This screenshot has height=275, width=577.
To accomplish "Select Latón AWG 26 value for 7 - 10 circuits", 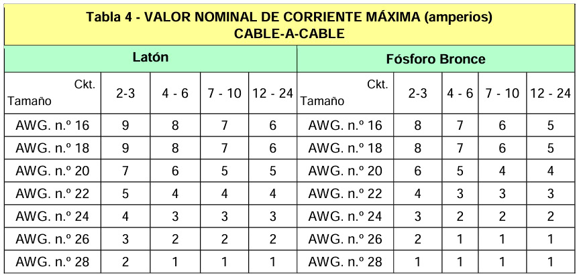I will [224, 238].
